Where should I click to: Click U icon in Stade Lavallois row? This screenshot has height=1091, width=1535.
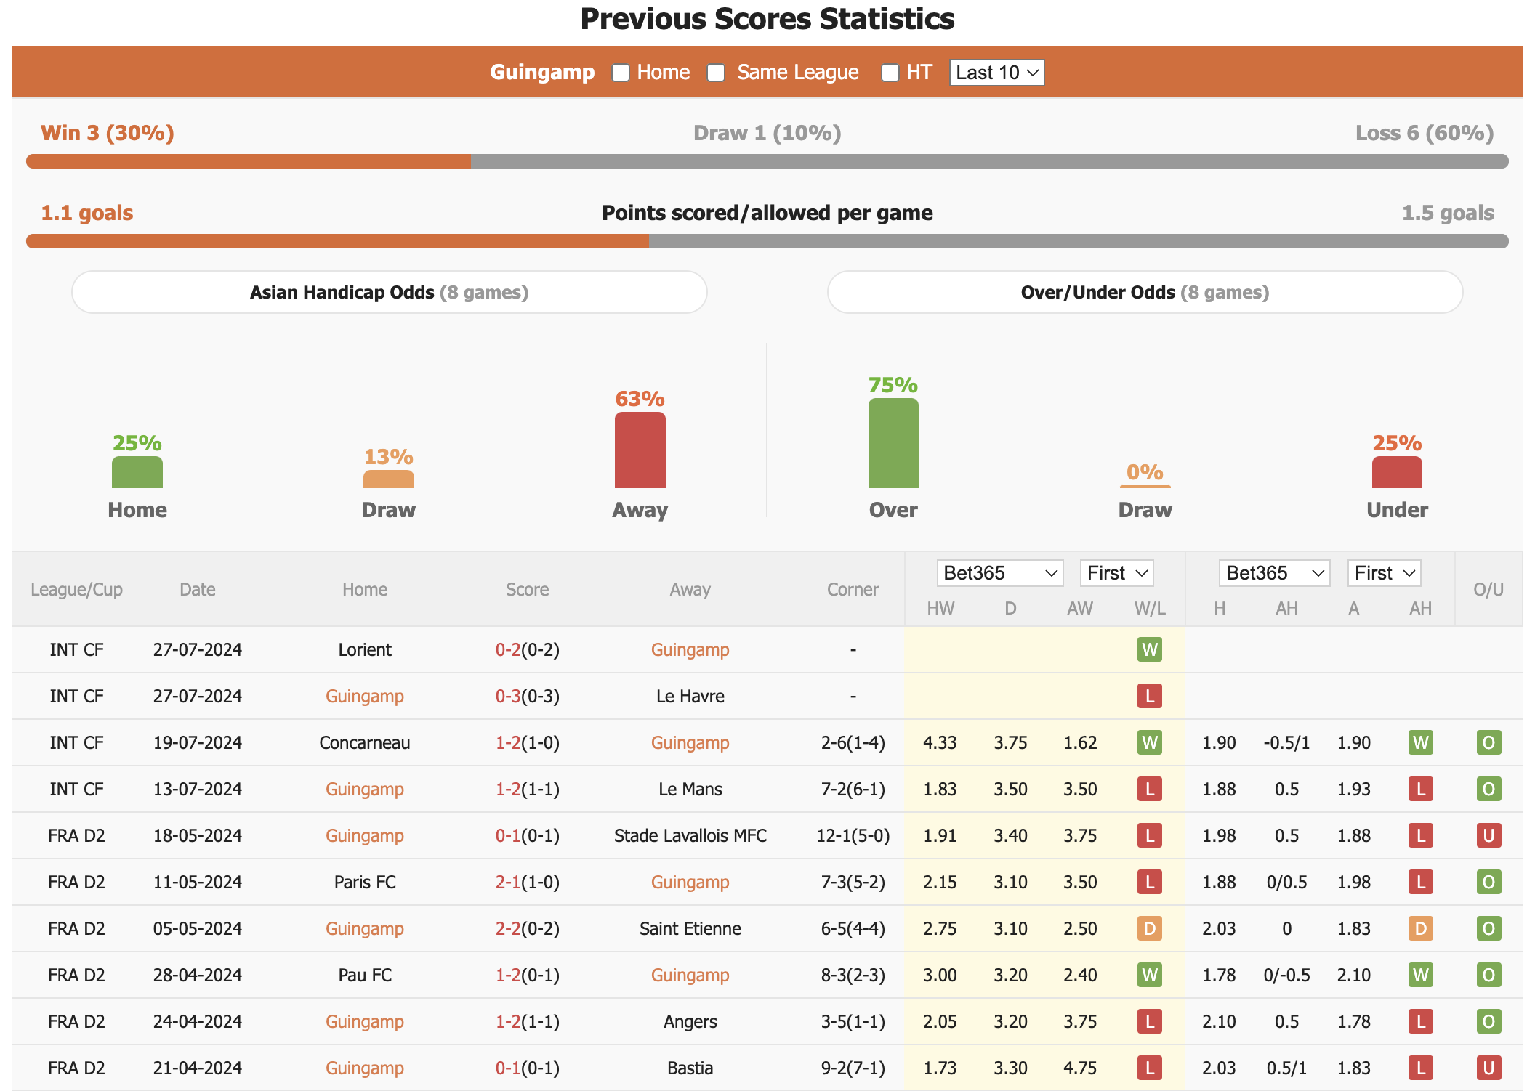click(x=1488, y=835)
